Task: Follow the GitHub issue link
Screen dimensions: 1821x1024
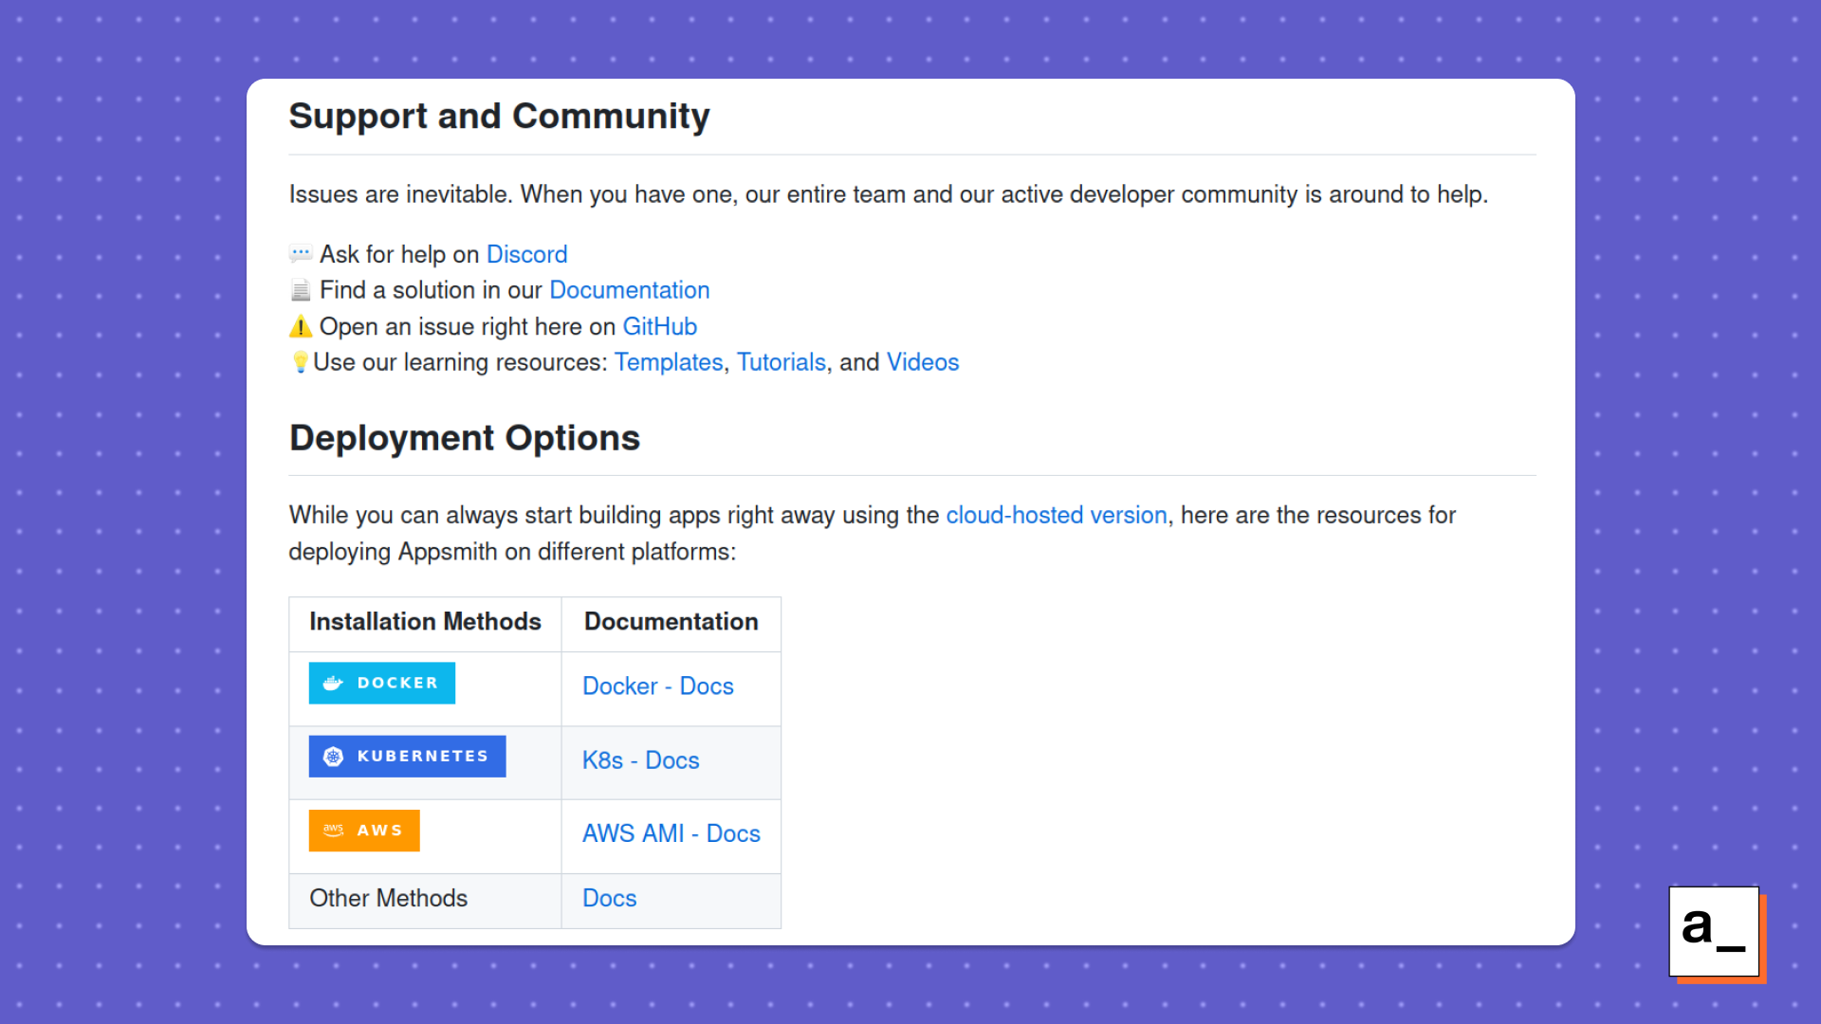Action: (x=659, y=327)
